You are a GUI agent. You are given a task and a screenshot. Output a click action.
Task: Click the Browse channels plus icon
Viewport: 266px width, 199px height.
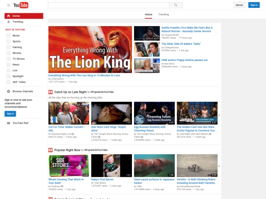pyautogui.click(x=8, y=91)
